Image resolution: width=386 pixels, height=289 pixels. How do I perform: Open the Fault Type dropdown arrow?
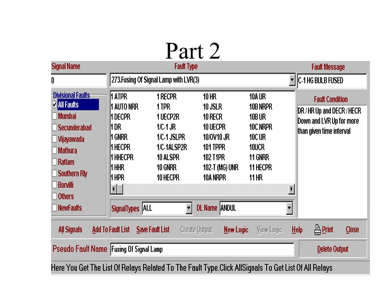[x=292, y=80]
